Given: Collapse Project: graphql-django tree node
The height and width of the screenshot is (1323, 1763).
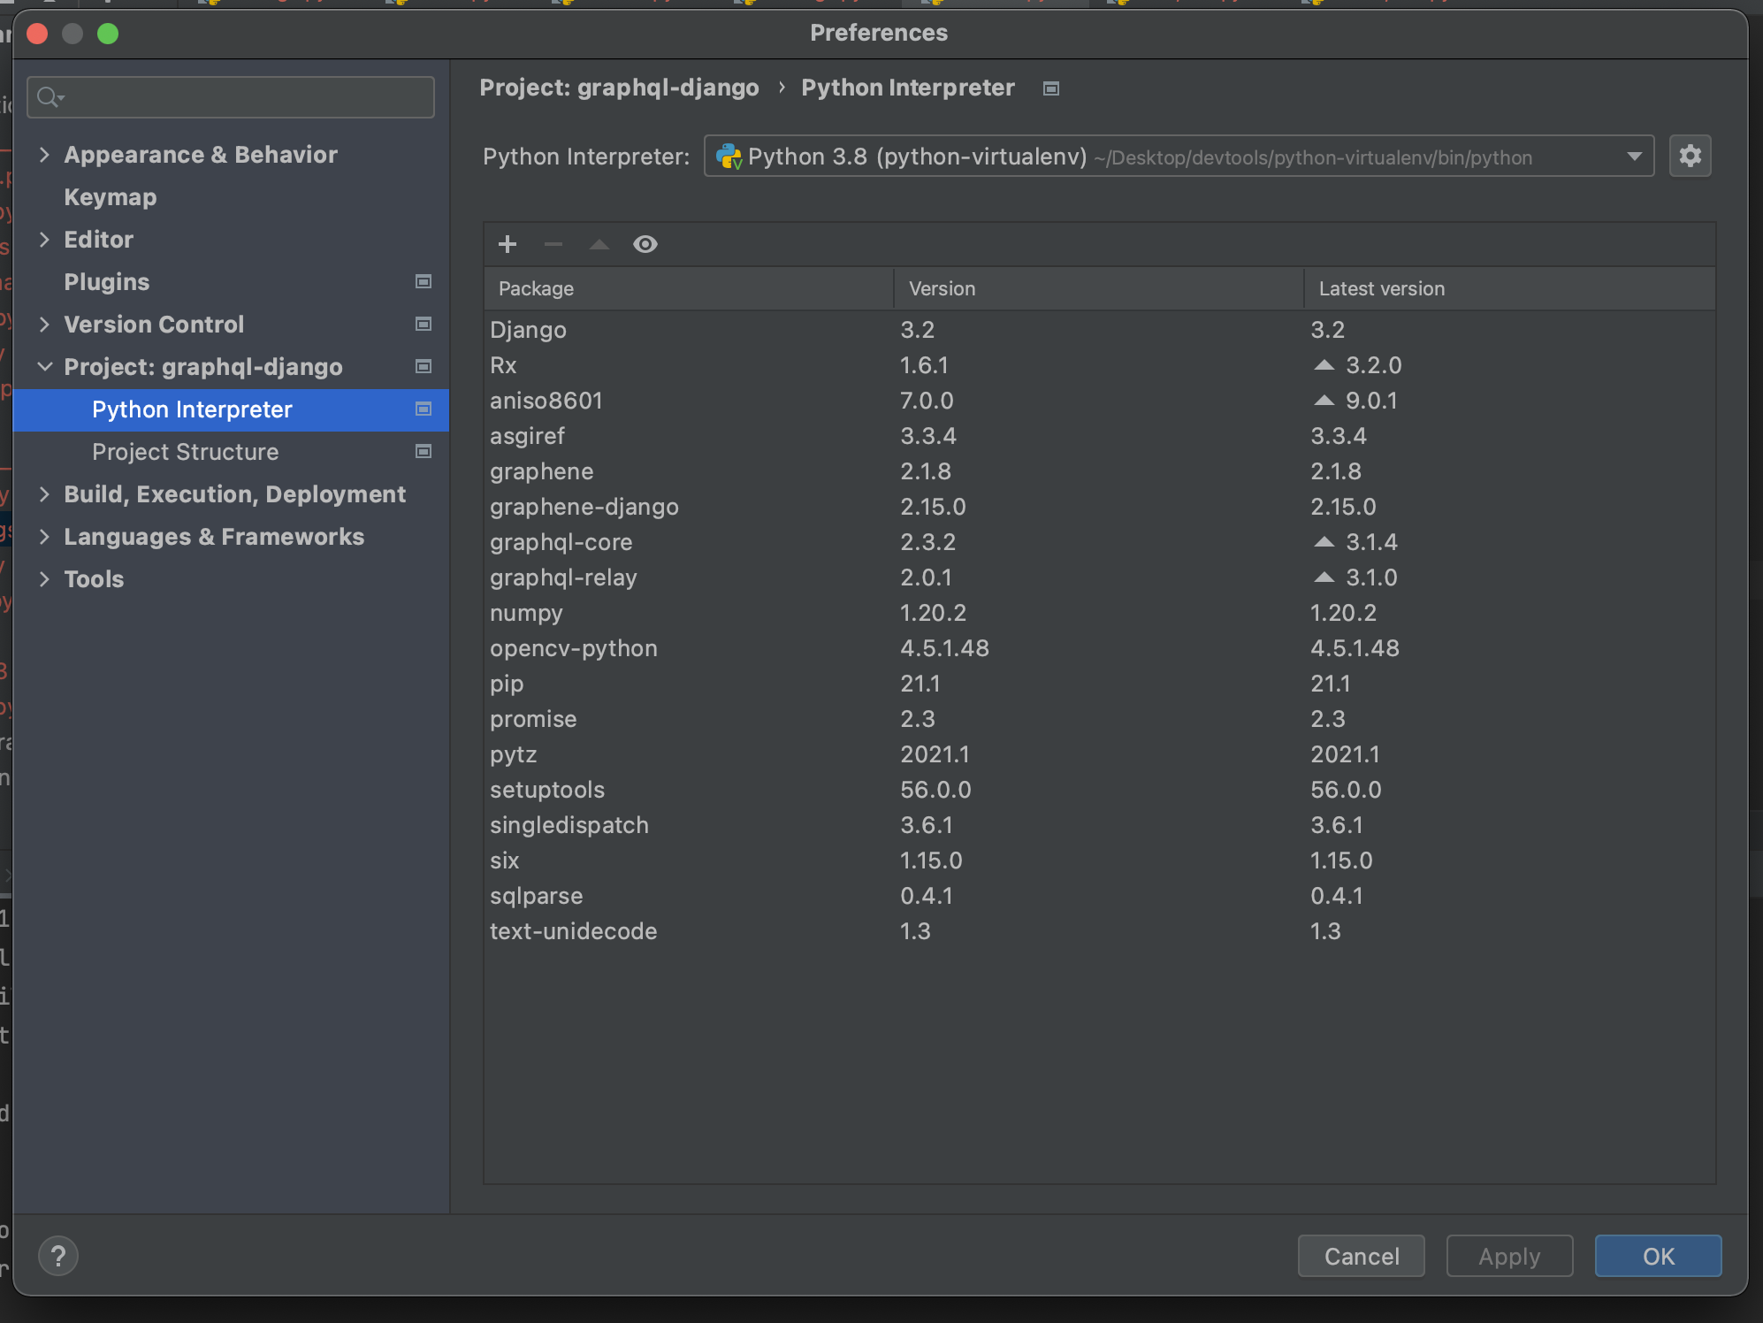Looking at the screenshot, I should (44, 366).
